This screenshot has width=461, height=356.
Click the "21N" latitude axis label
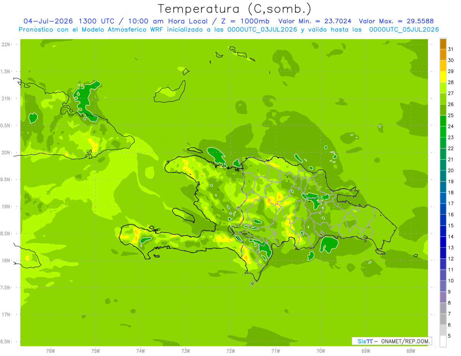point(5,99)
